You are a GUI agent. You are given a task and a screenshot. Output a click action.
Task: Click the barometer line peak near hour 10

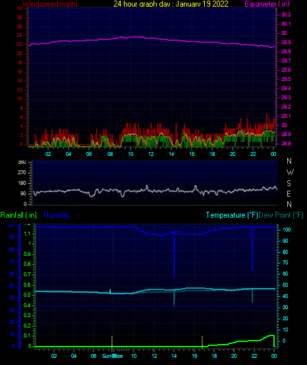pyautogui.click(x=135, y=37)
